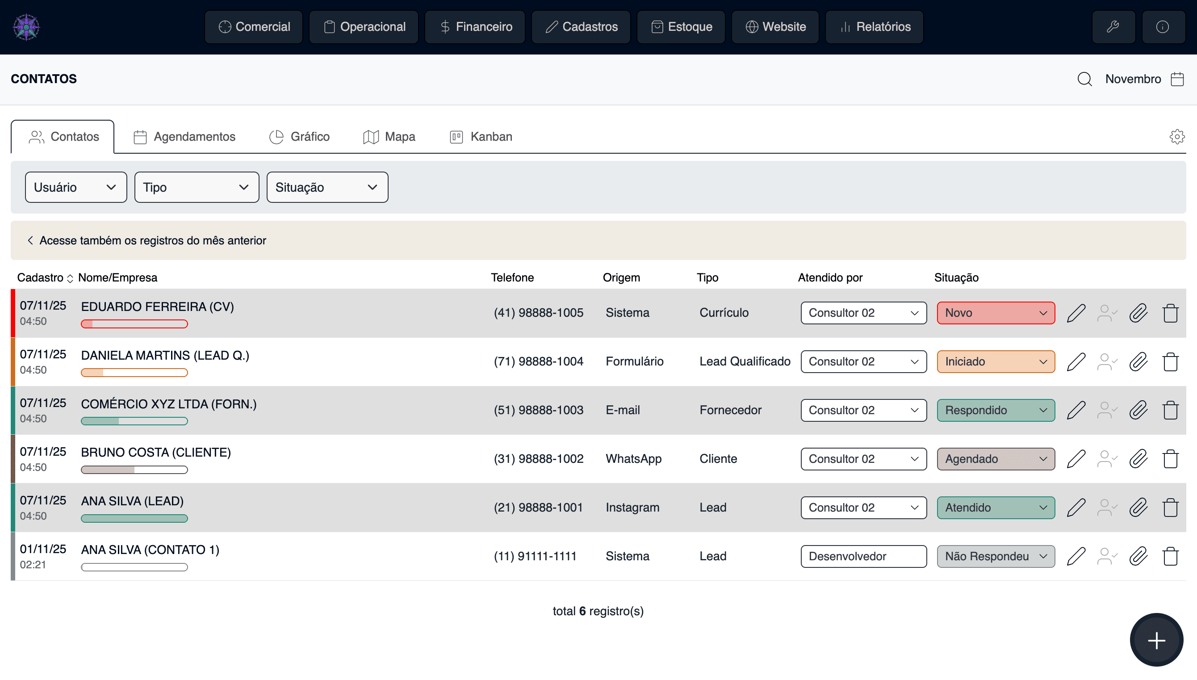Image resolution: width=1197 pixels, height=680 pixels.
Task: Delete Ana Silva (Contato 1) with trash icon
Action: coord(1171,556)
